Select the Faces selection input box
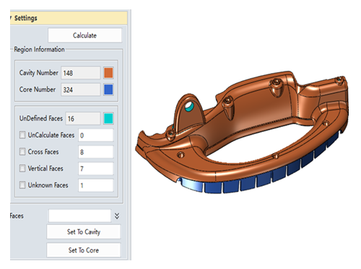The width and height of the screenshot is (361, 269). [x=79, y=216]
